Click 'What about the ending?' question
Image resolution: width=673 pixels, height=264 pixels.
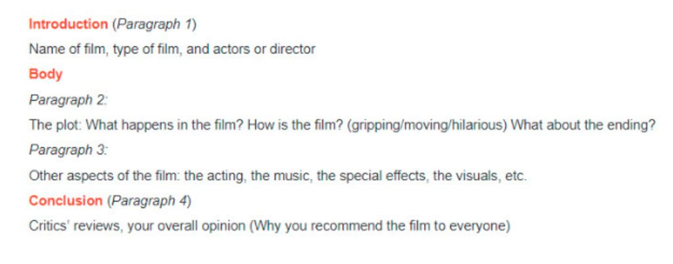(x=584, y=125)
